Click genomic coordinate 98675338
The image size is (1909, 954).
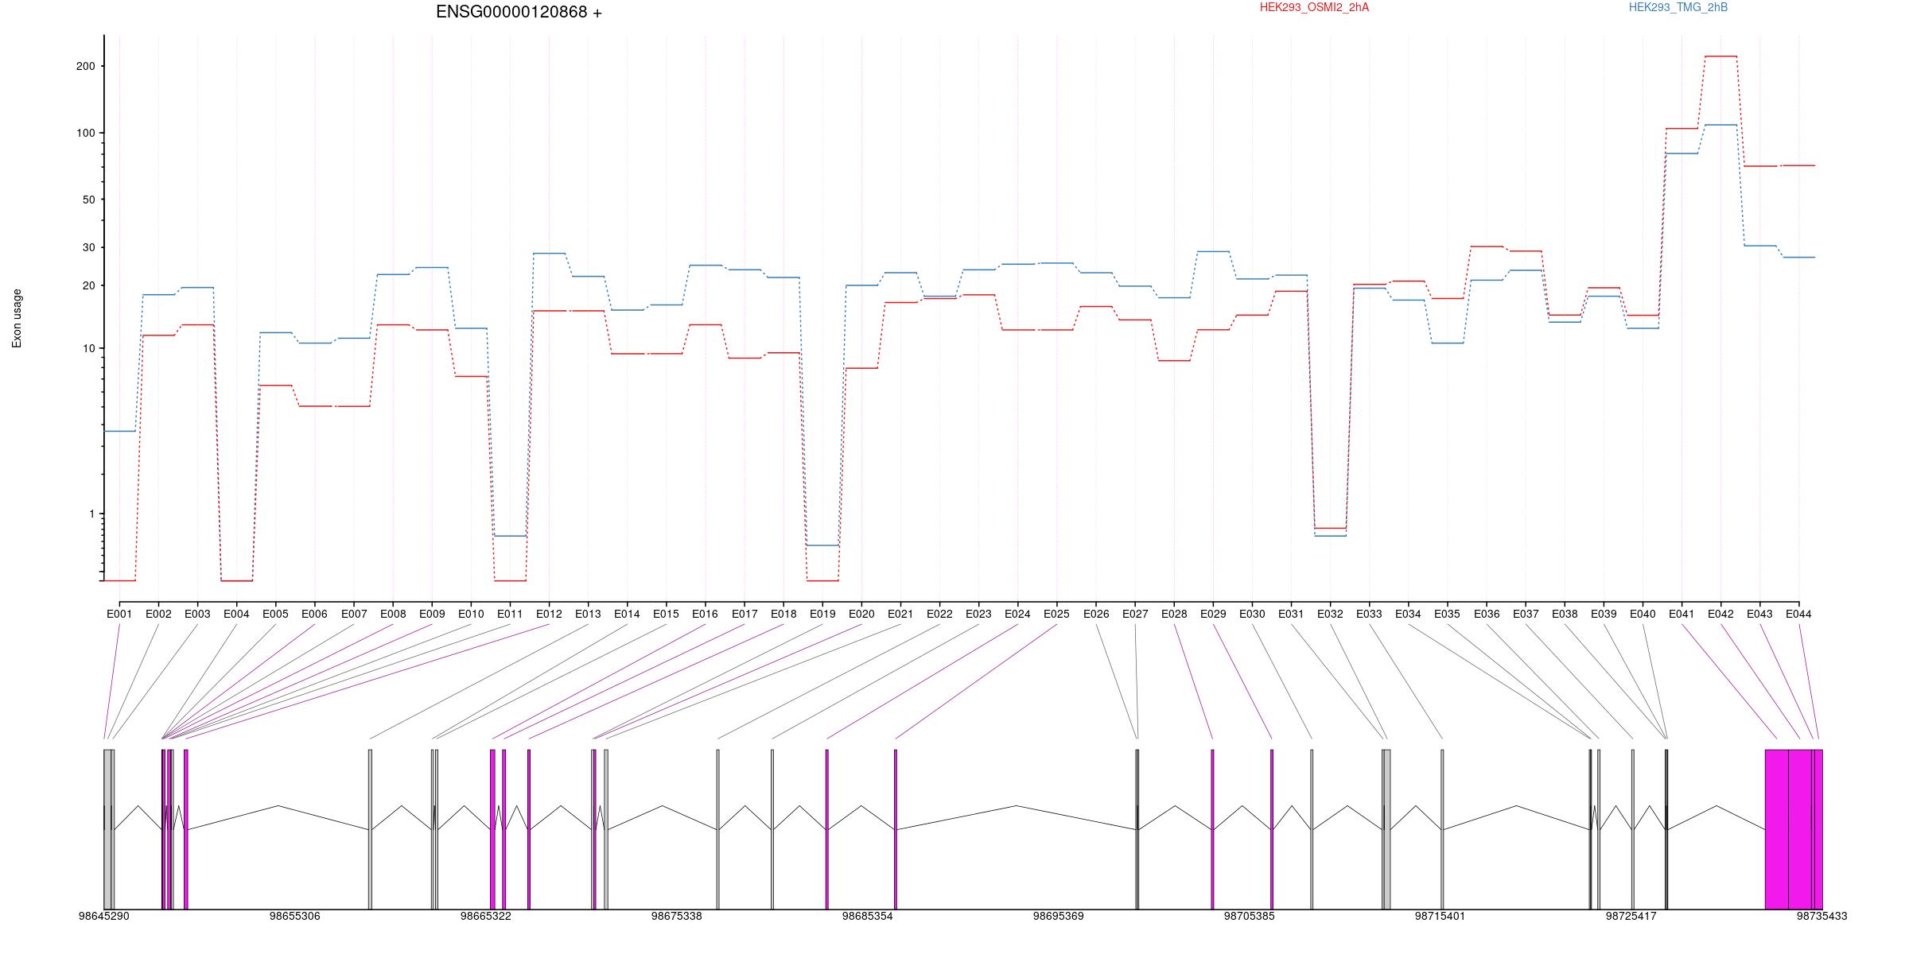coord(677,916)
